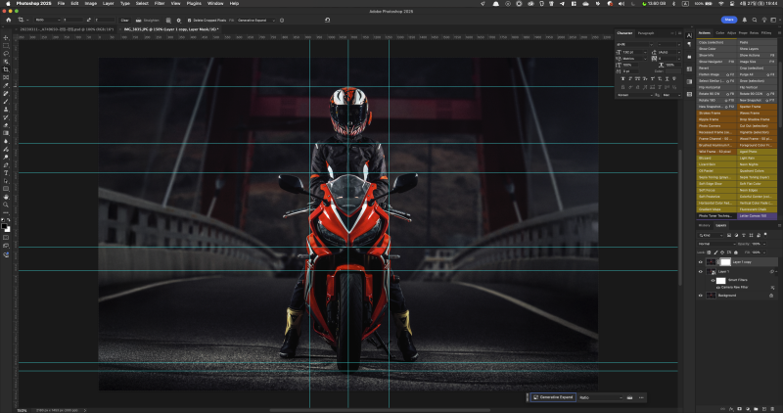Click the foreground color swatch
This screenshot has height=413, width=783.
[5, 225]
